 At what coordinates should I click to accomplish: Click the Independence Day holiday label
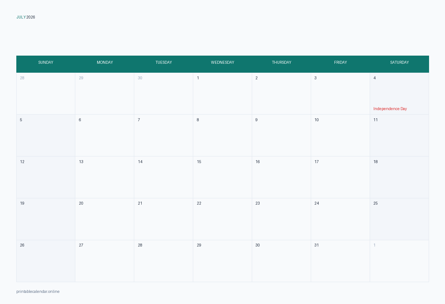[390, 109]
